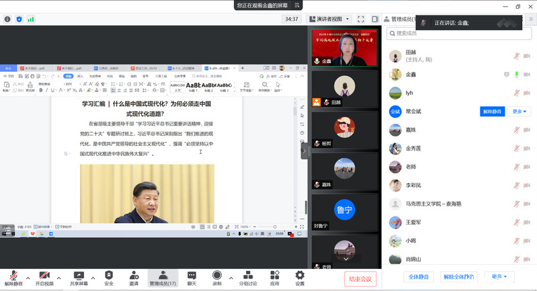Click the red 结束会议 button
The height and width of the screenshot is (291, 537).
pos(360,278)
